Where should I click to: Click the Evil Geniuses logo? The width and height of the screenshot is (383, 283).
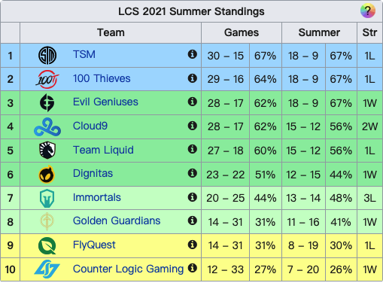(47, 102)
